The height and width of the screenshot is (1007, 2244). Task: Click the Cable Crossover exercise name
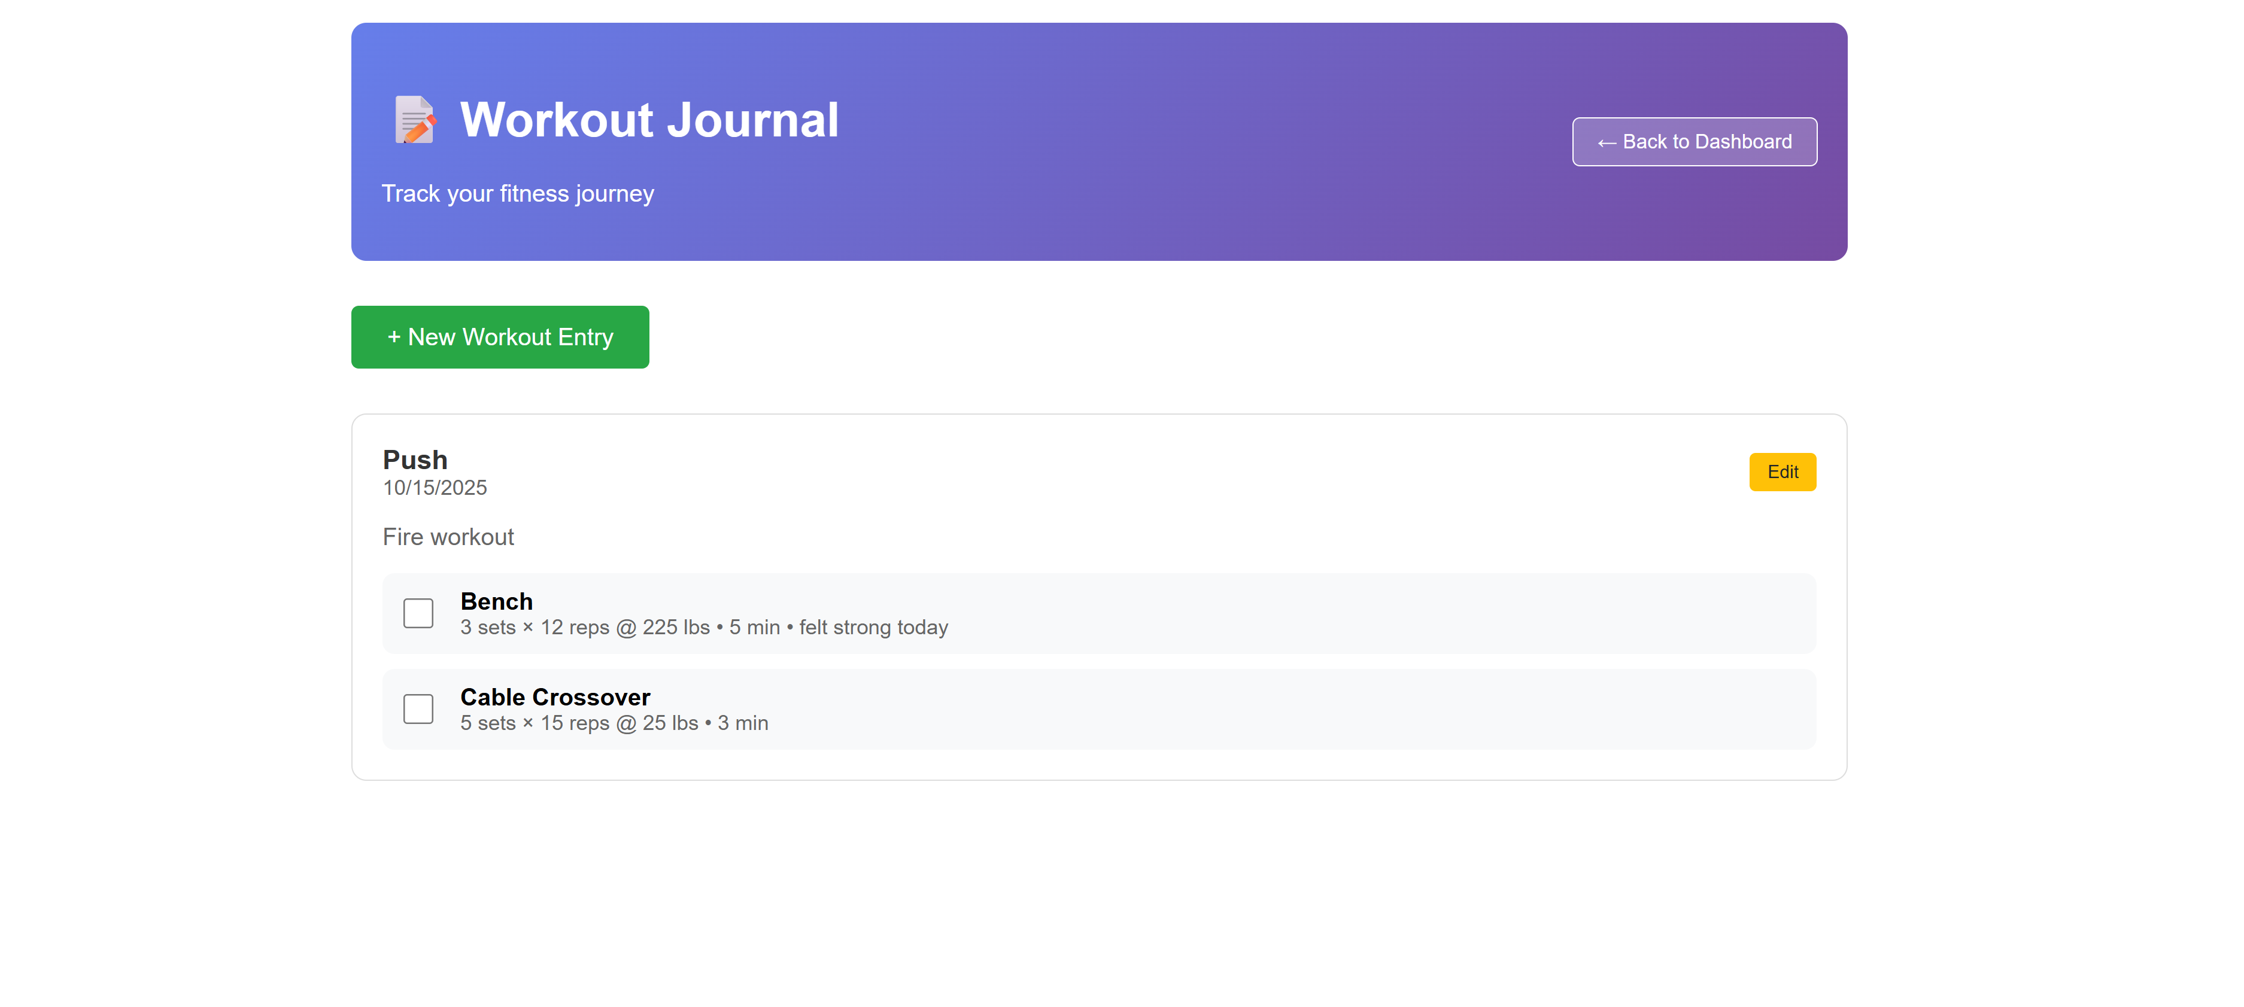pyautogui.click(x=555, y=698)
